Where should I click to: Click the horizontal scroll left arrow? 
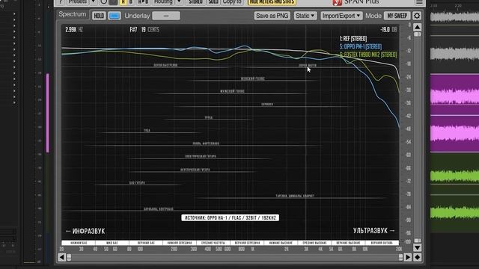(x=61, y=257)
